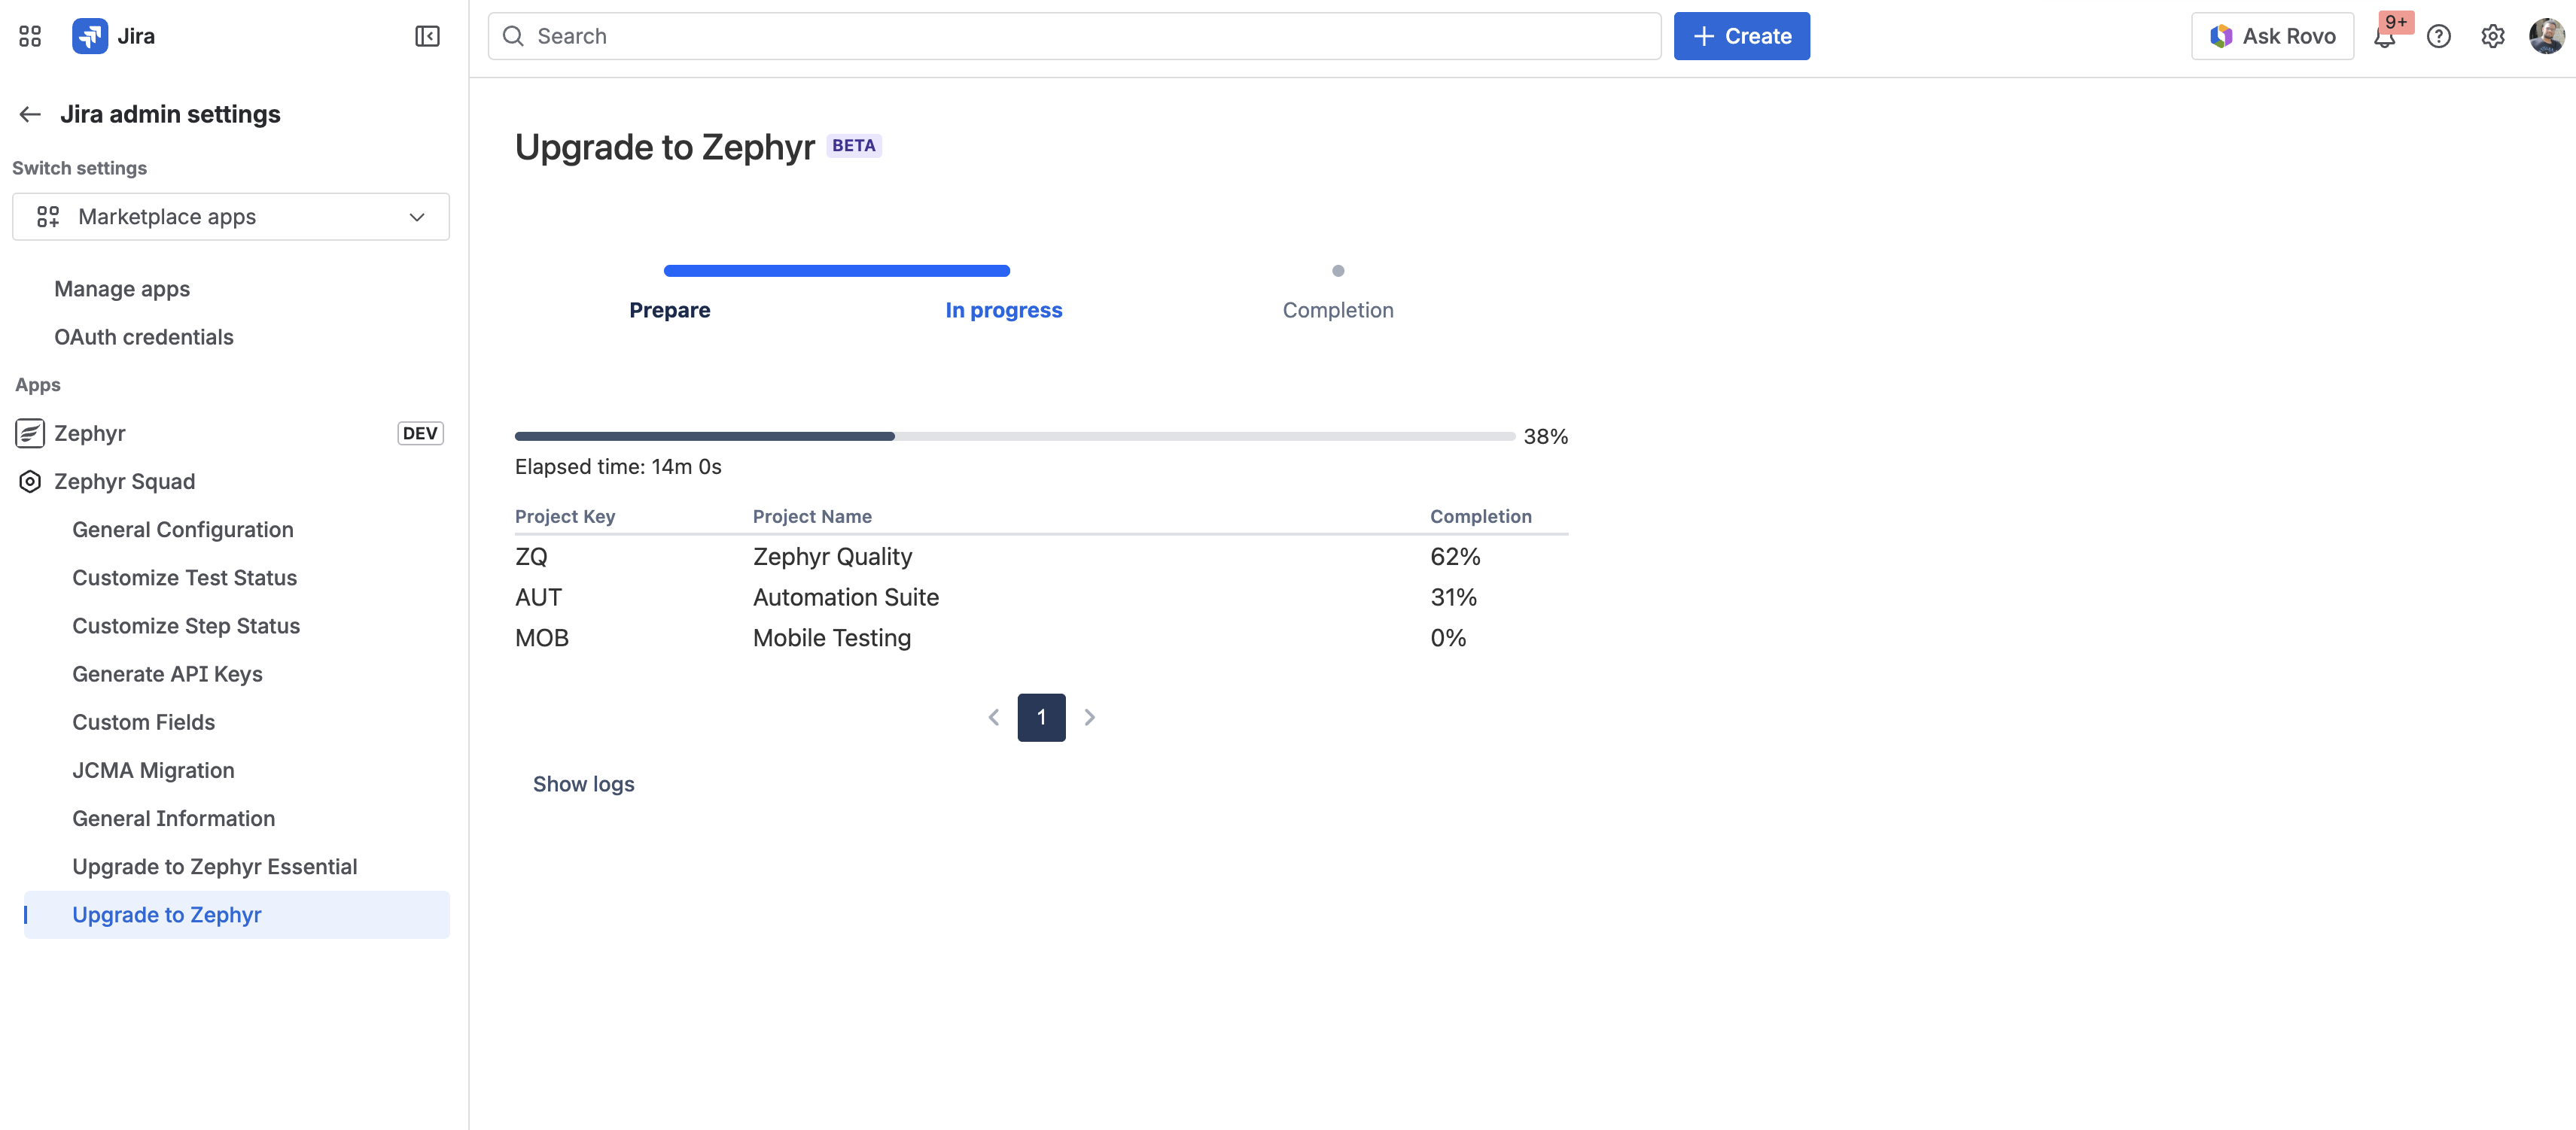Click the Zephyr app icon in sidebar
This screenshot has height=1130, width=2576.
(30, 433)
